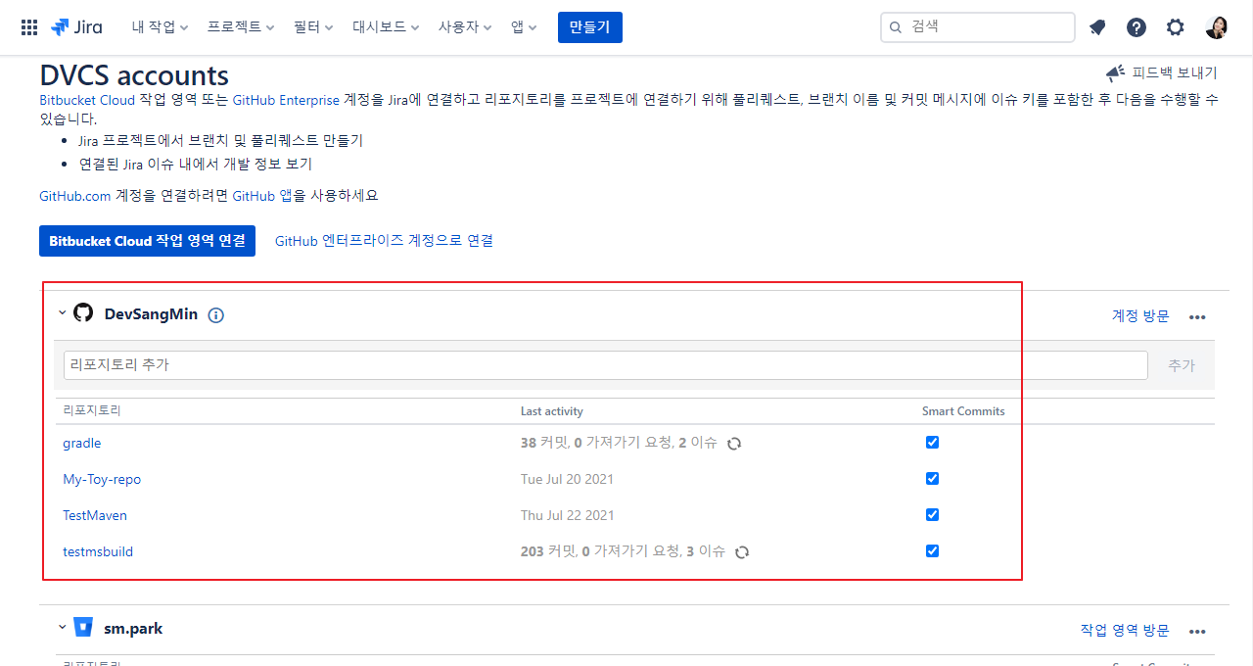Open the gradle repository link

[82, 444]
